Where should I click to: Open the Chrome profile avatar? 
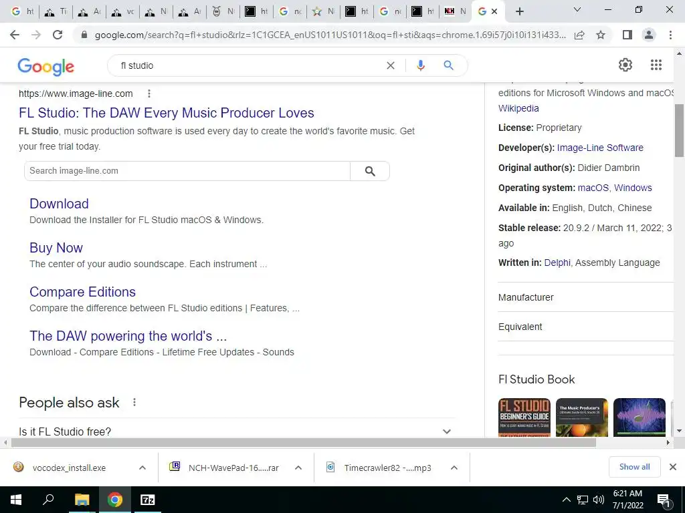click(649, 35)
